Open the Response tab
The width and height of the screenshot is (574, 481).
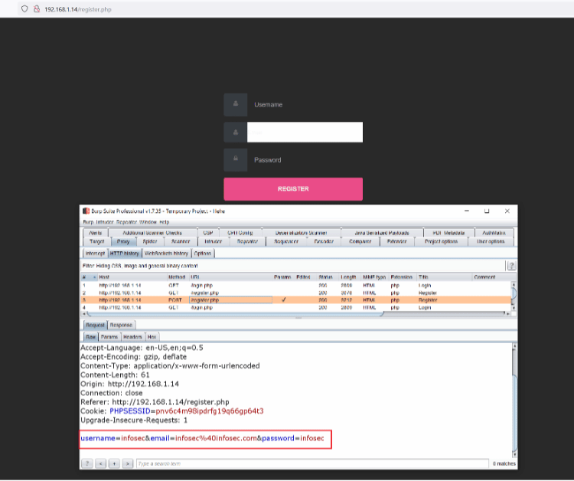pos(121,325)
